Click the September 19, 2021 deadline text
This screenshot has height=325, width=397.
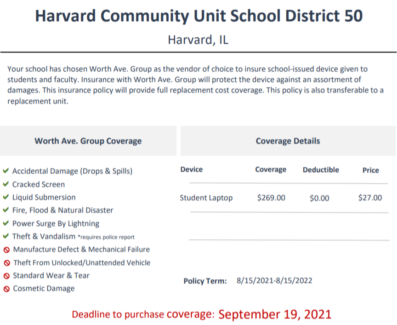(275, 314)
